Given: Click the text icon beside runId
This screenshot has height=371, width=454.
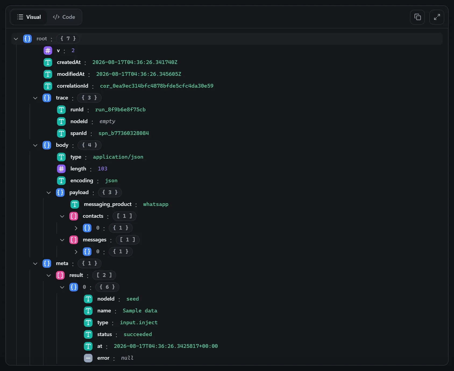Looking at the screenshot, I should (x=61, y=110).
